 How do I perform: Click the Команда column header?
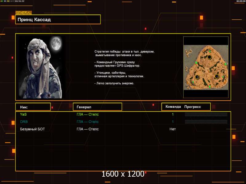[x=173, y=107]
